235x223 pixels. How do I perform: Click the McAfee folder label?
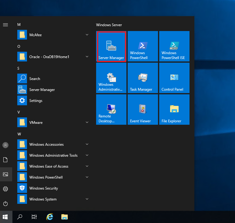click(35, 35)
